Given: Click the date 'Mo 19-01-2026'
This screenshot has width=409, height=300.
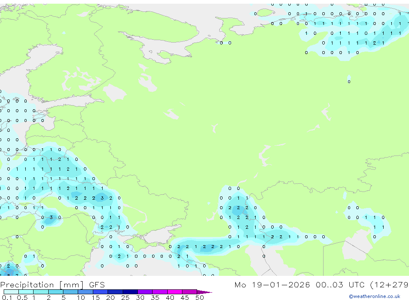Looking at the screenshot, I should 272,285.
